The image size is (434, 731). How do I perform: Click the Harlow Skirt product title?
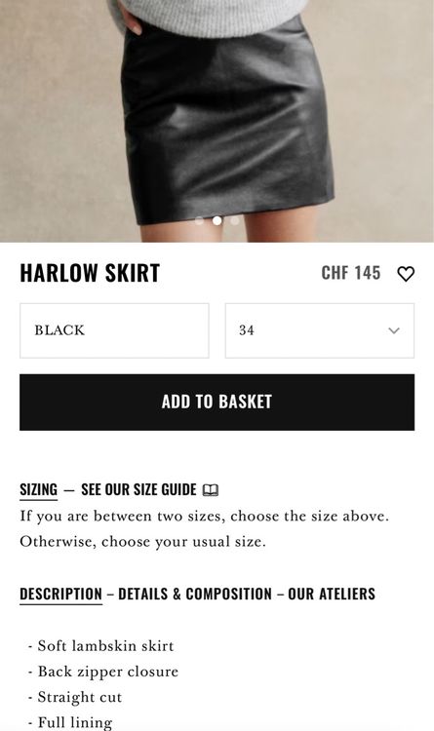click(x=90, y=273)
